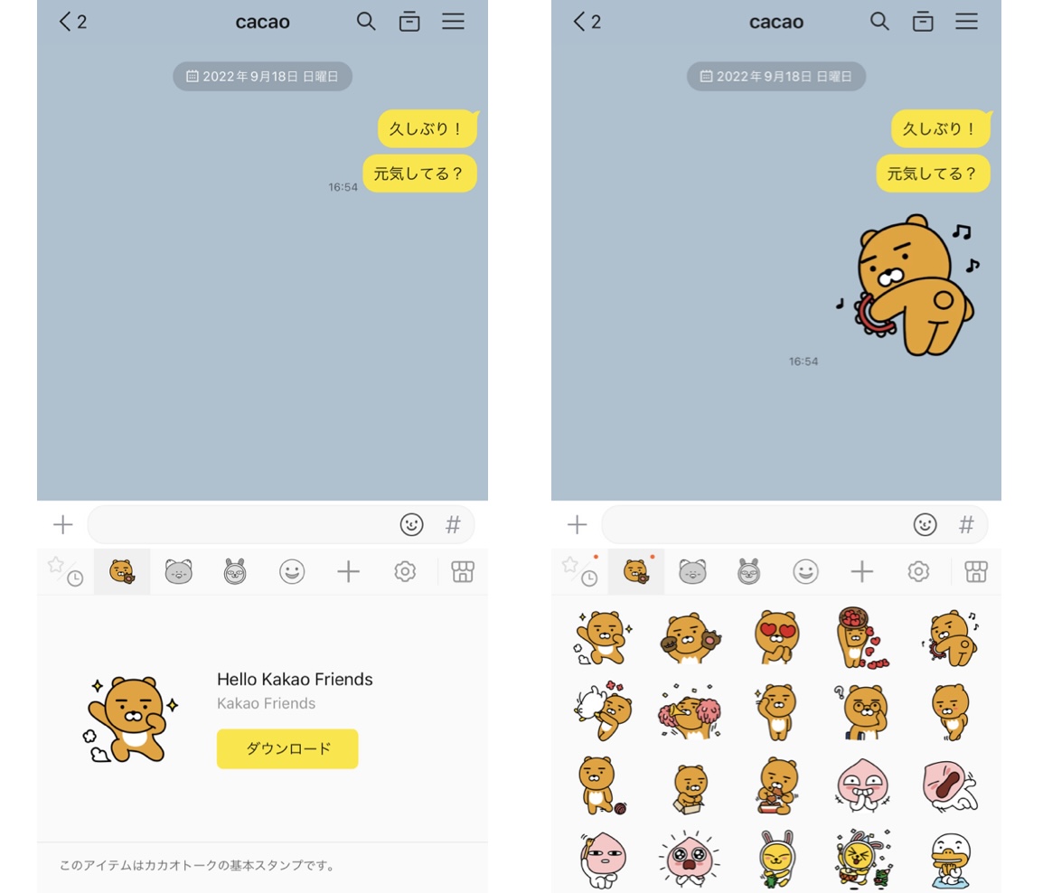
Task: Open the hamburger menu in right chat
Action: tap(966, 22)
